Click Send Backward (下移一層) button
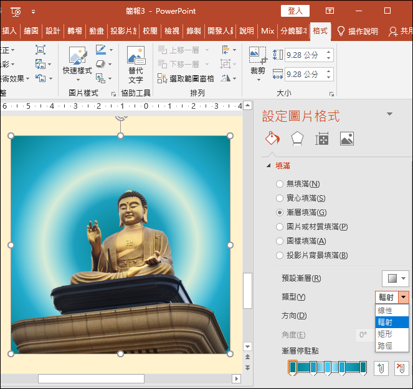This screenshot has height=389, width=413. click(179, 64)
